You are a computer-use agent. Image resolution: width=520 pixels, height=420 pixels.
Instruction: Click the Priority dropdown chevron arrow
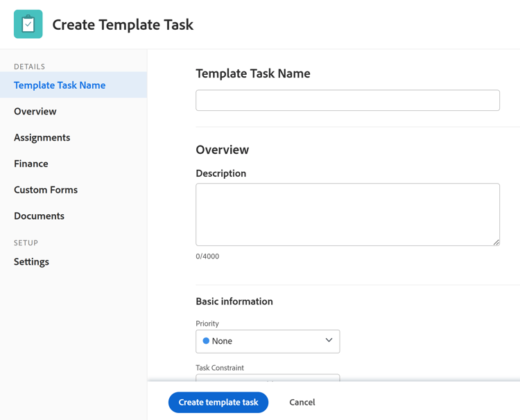pos(329,340)
